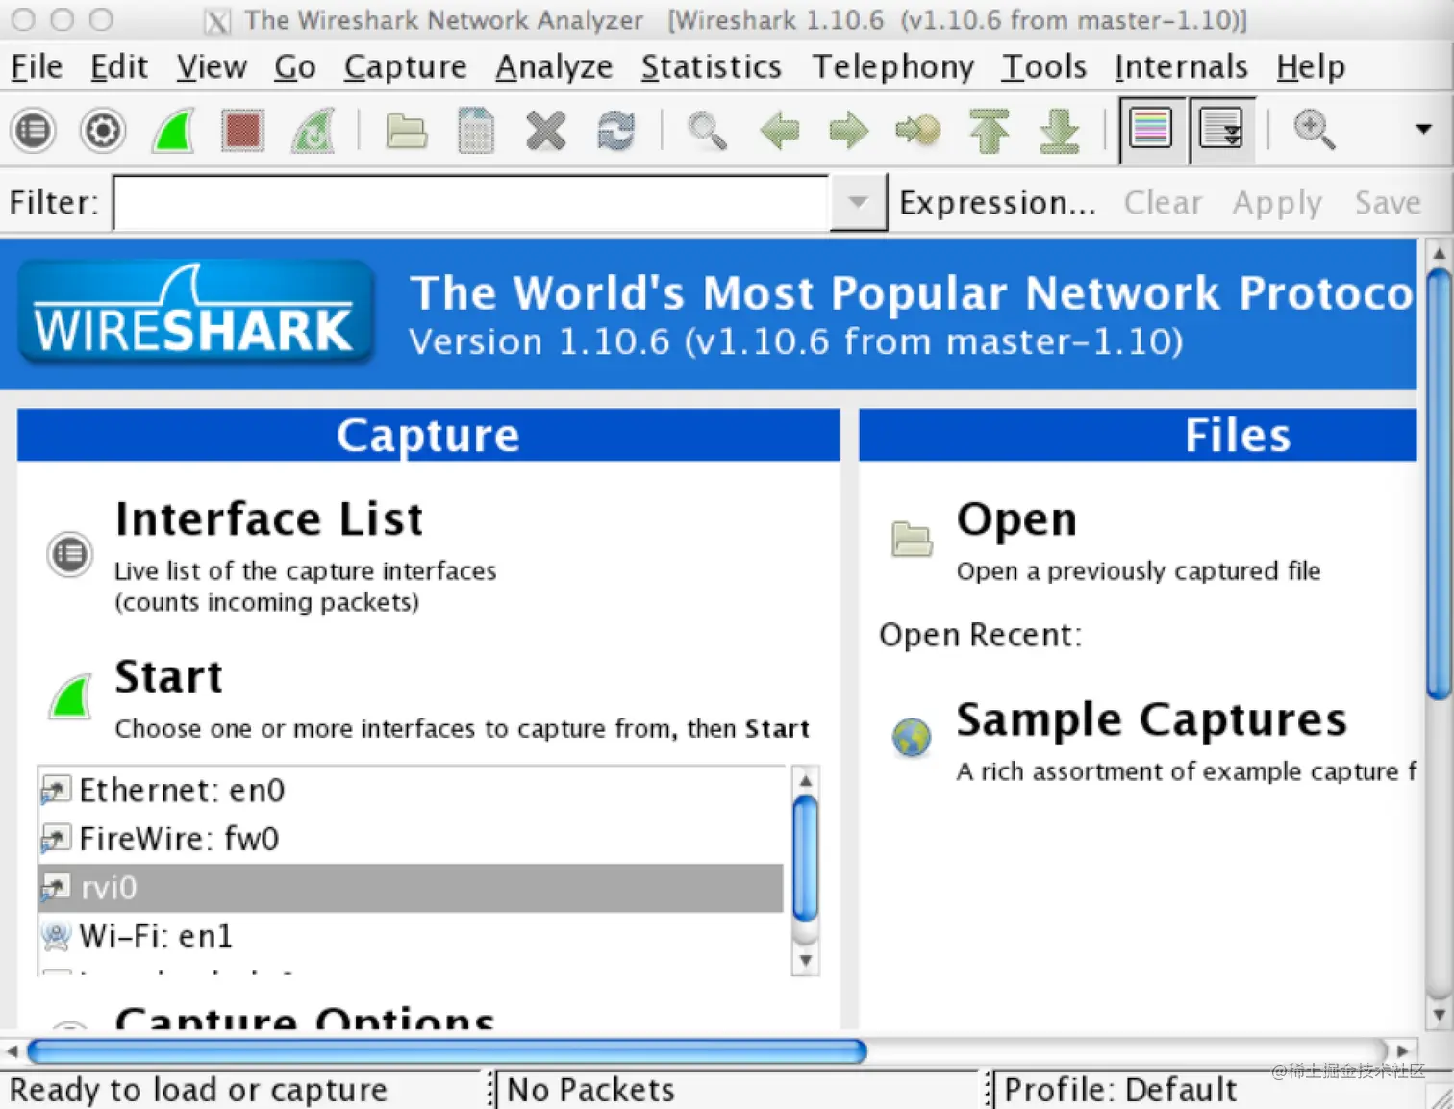This screenshot has height=1109, width=1454.
Task: Toggle auto scroll in live capture
Action: coord(1221,129)
